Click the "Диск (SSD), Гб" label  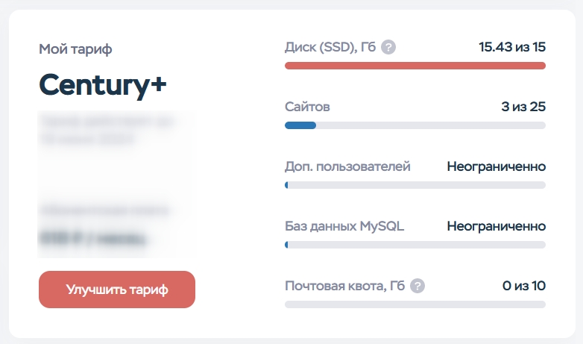pyautogui.click(x=330, y=47)
